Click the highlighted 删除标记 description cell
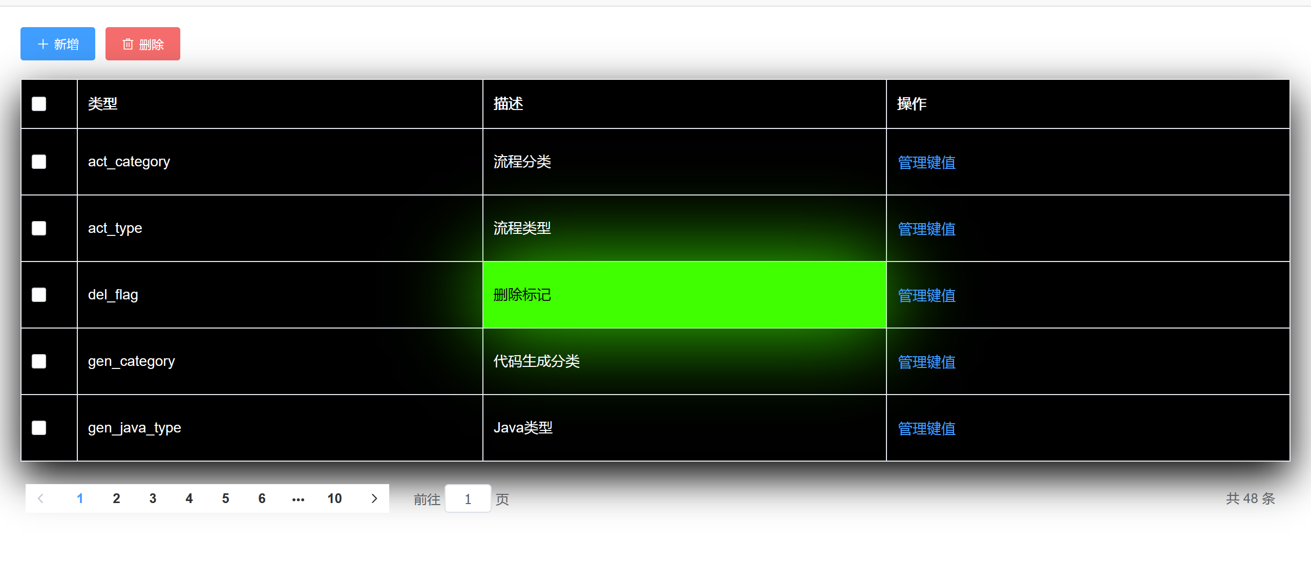 [x=684, y=295]
